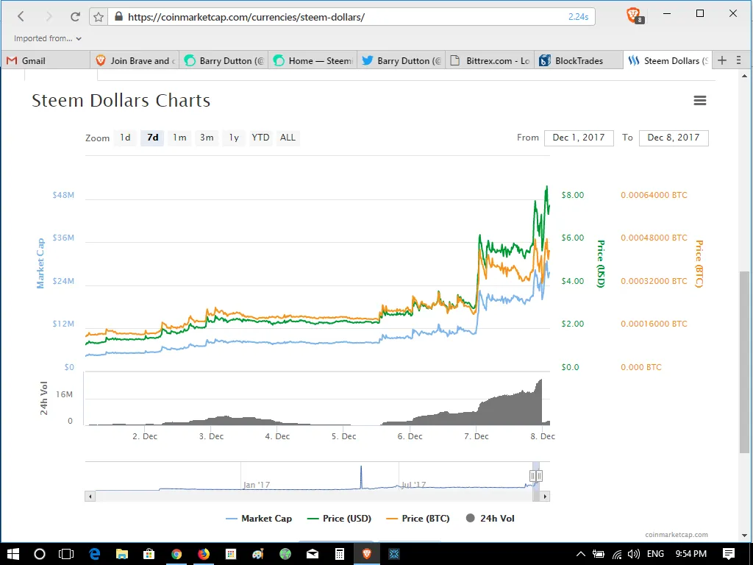Set chart zoom to 3m

(207, 138)
